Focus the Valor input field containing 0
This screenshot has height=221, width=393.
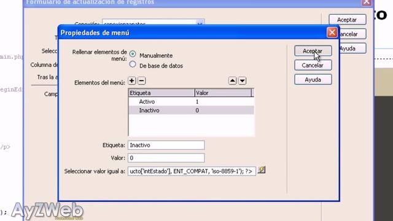point(166,158)
